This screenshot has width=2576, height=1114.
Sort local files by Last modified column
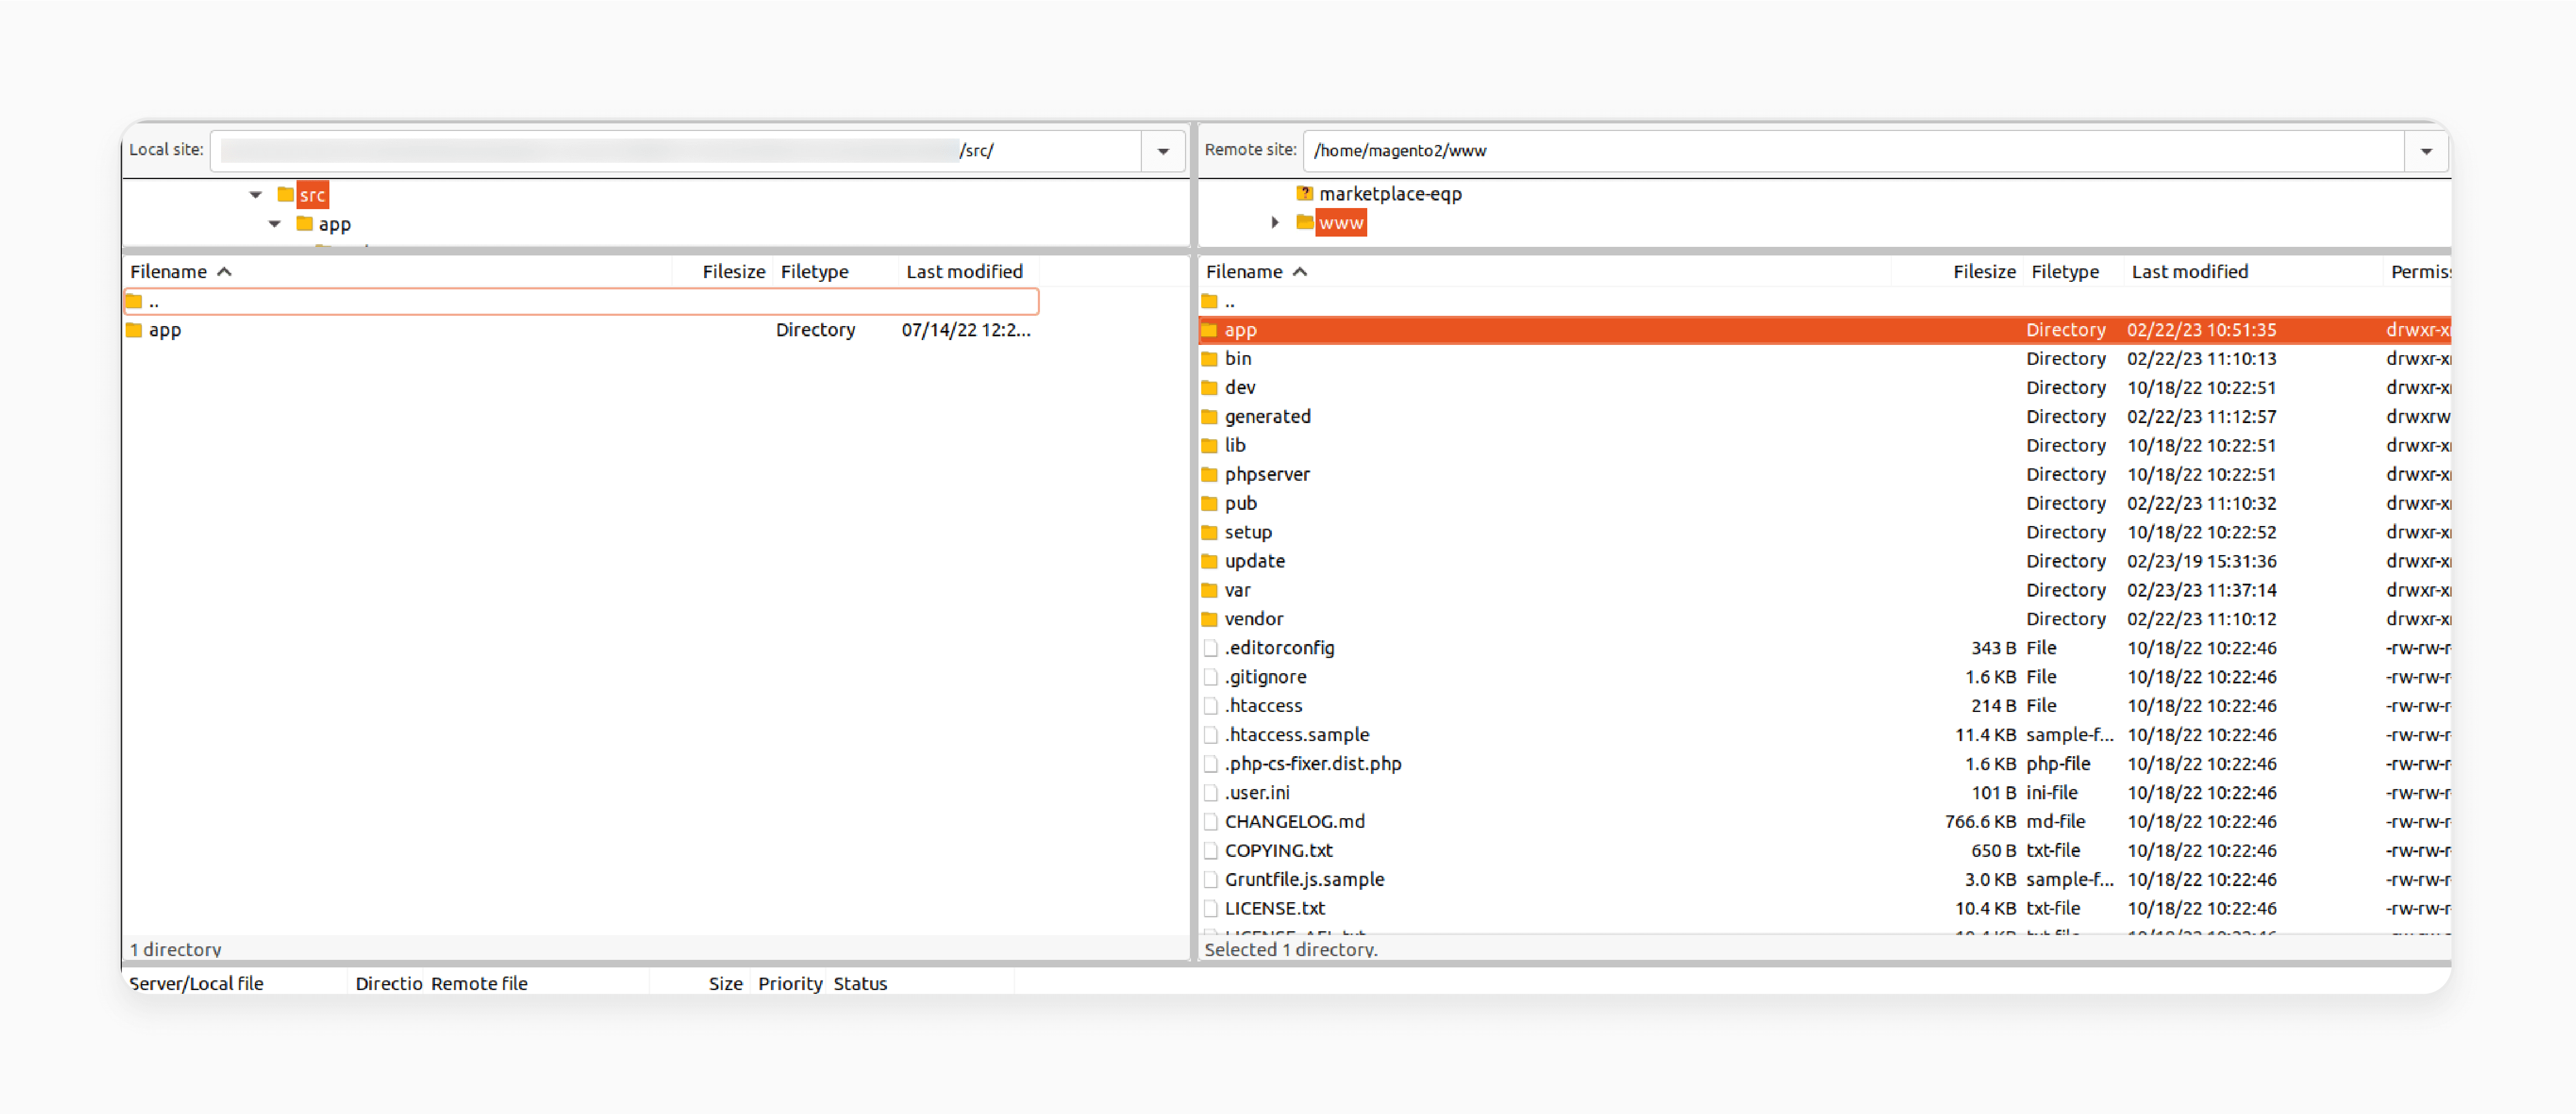tap(968, 272)
